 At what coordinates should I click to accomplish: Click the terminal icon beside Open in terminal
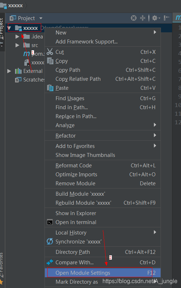coord(50,222)
